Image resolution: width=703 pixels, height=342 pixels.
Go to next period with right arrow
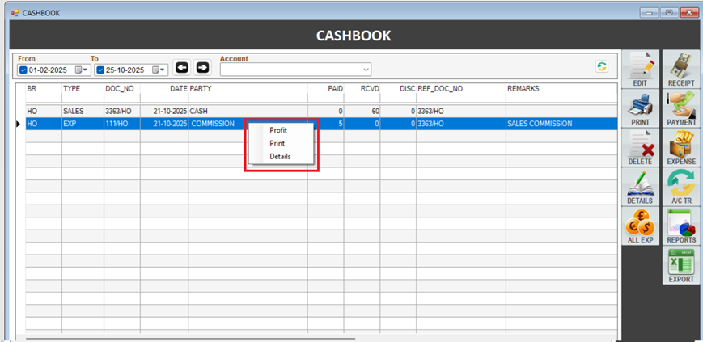(203, 67)
